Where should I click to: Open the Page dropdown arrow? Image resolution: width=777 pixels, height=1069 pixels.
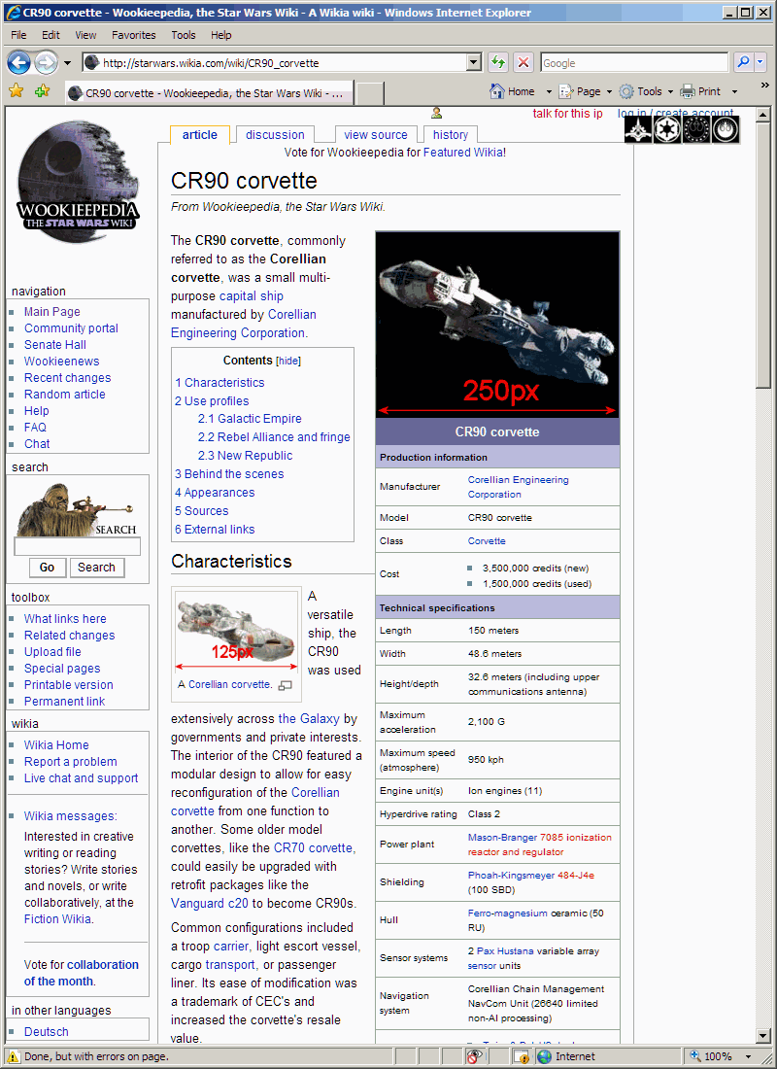[611, 90]
